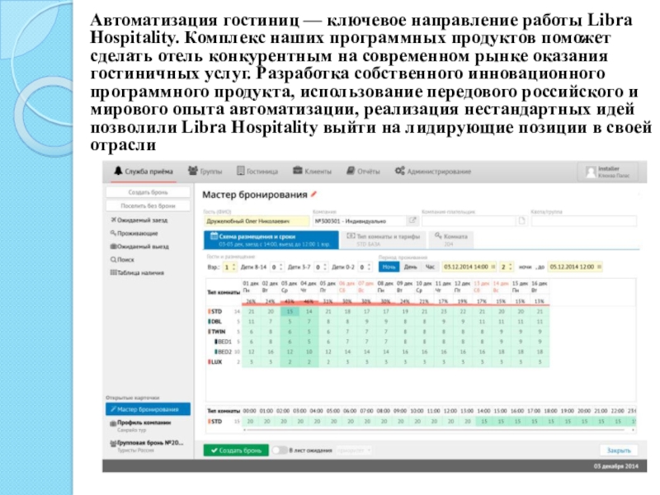This screenshot has height=495, width=660.
Task: Click the 16 дек Вт column header
Action: point(540,287)
